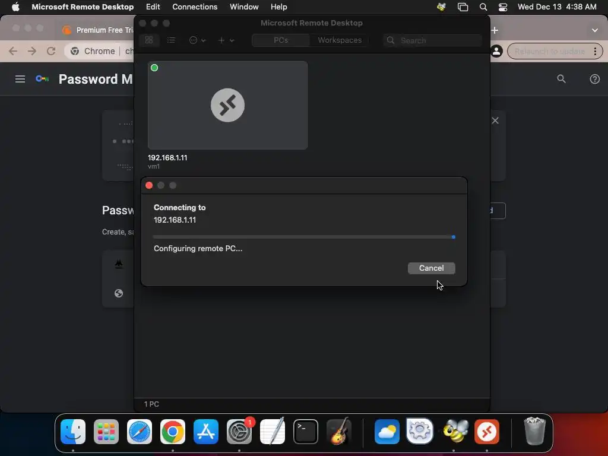
Task: Click the Chrome site info chip
Action: click(93, 51)
